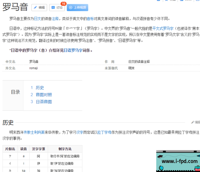The image size is (200, 172).
Task: Click the 伊 kanji source cell
Action: point(38,164)
